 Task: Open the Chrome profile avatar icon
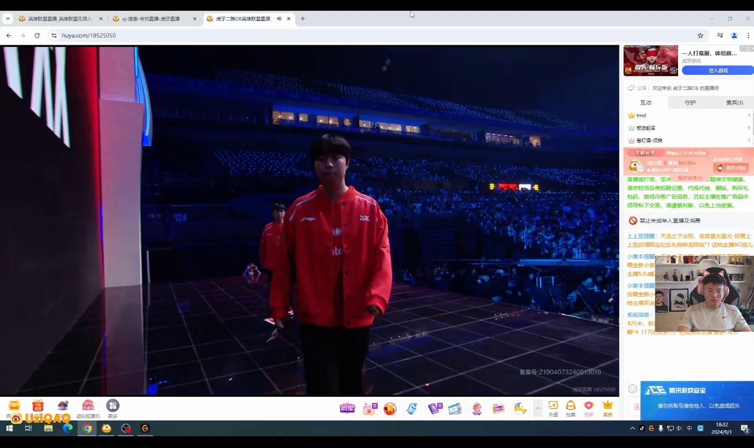click(734, 36)
